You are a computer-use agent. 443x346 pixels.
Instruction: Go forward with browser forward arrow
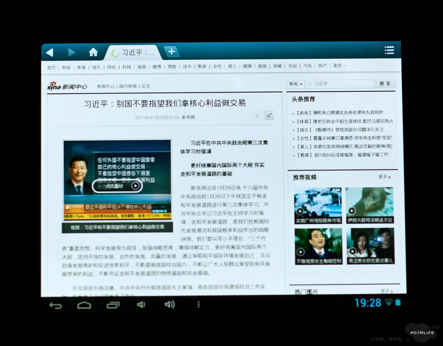[x=71, y=52]
